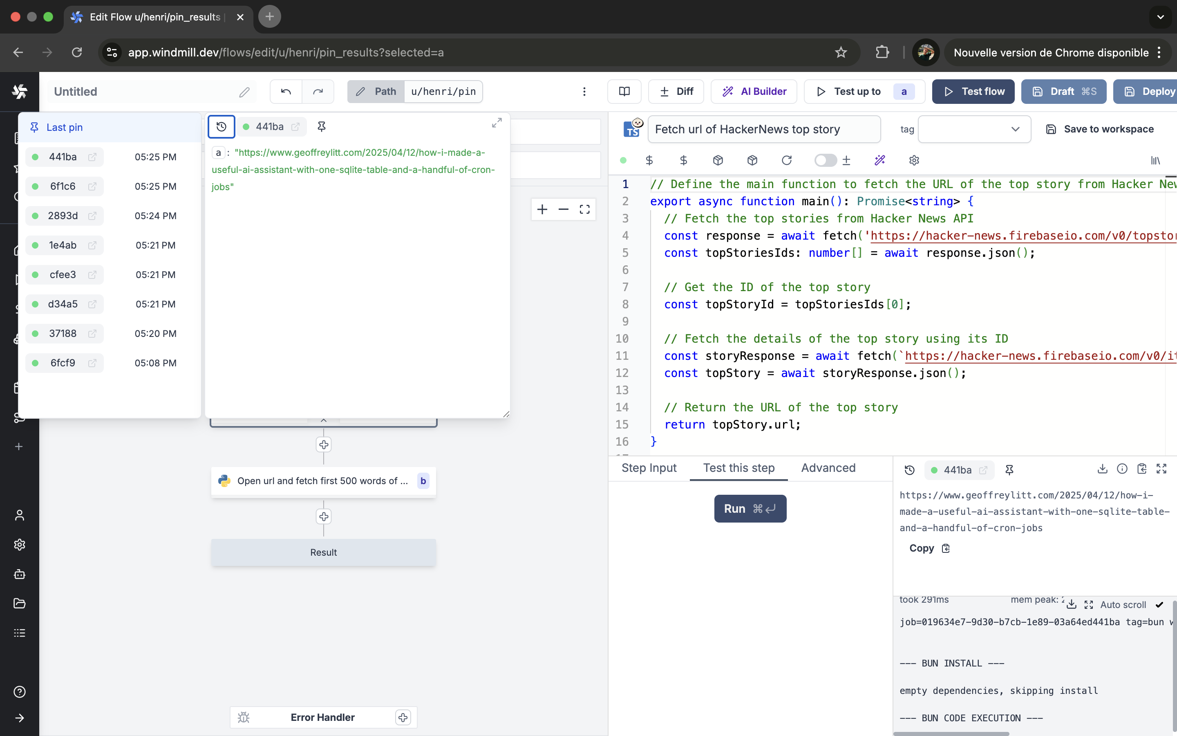
Task: Download the step result
Action: [1102, 469]
